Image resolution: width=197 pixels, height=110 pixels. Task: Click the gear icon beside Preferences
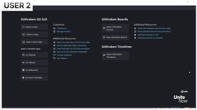pos(54,28)
